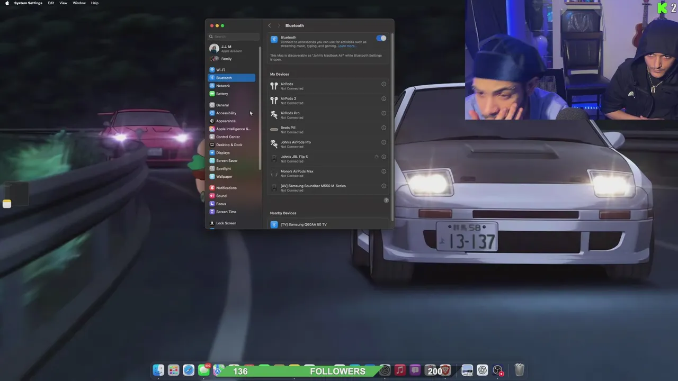Open the Learn more link
This screenshot has width=678, height=381.
(x=346, y=46)
